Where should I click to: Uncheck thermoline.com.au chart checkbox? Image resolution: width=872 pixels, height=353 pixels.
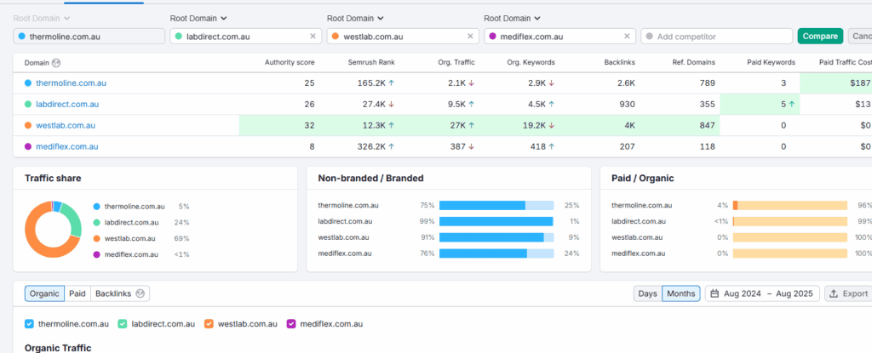(30, 323)
